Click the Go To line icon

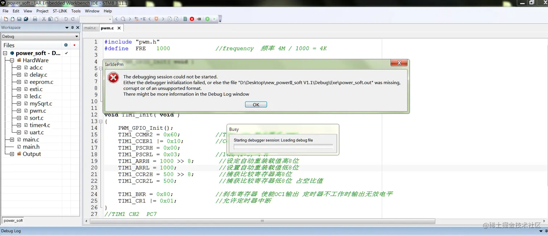coord(143,19)
